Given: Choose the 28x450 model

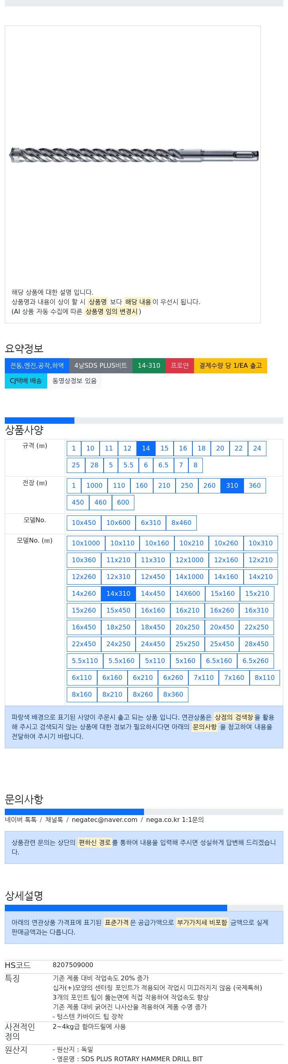Looking at the screenshot, I should click(256, 644).
